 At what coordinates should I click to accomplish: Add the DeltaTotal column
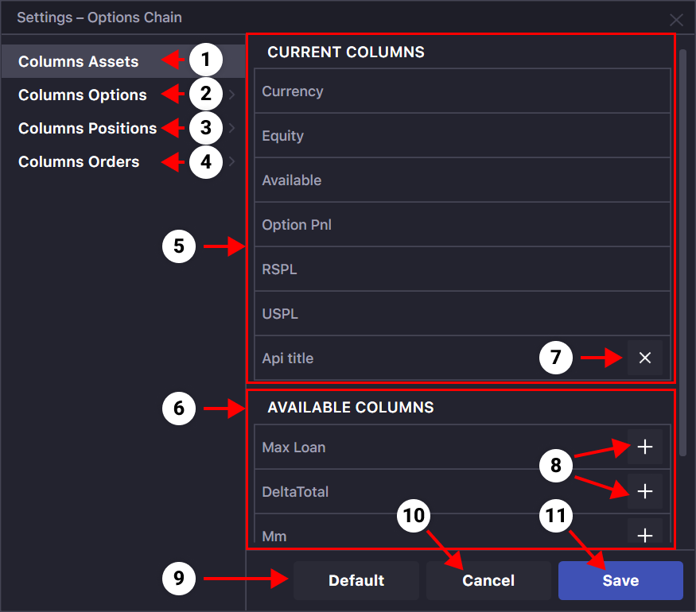coord(644,491)
